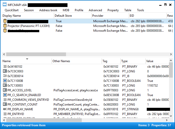
Task: Click the Projector row's 'False' value
Action: (59, 26)
